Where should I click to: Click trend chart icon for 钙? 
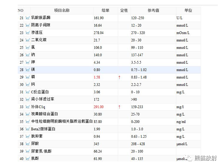[x=27, y=85]
